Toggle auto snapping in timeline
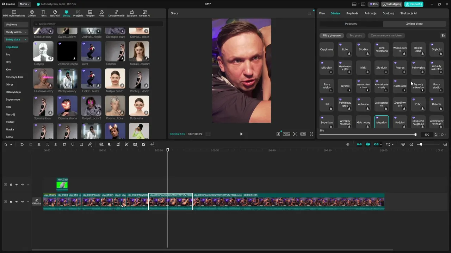 [x=368, y=144]
